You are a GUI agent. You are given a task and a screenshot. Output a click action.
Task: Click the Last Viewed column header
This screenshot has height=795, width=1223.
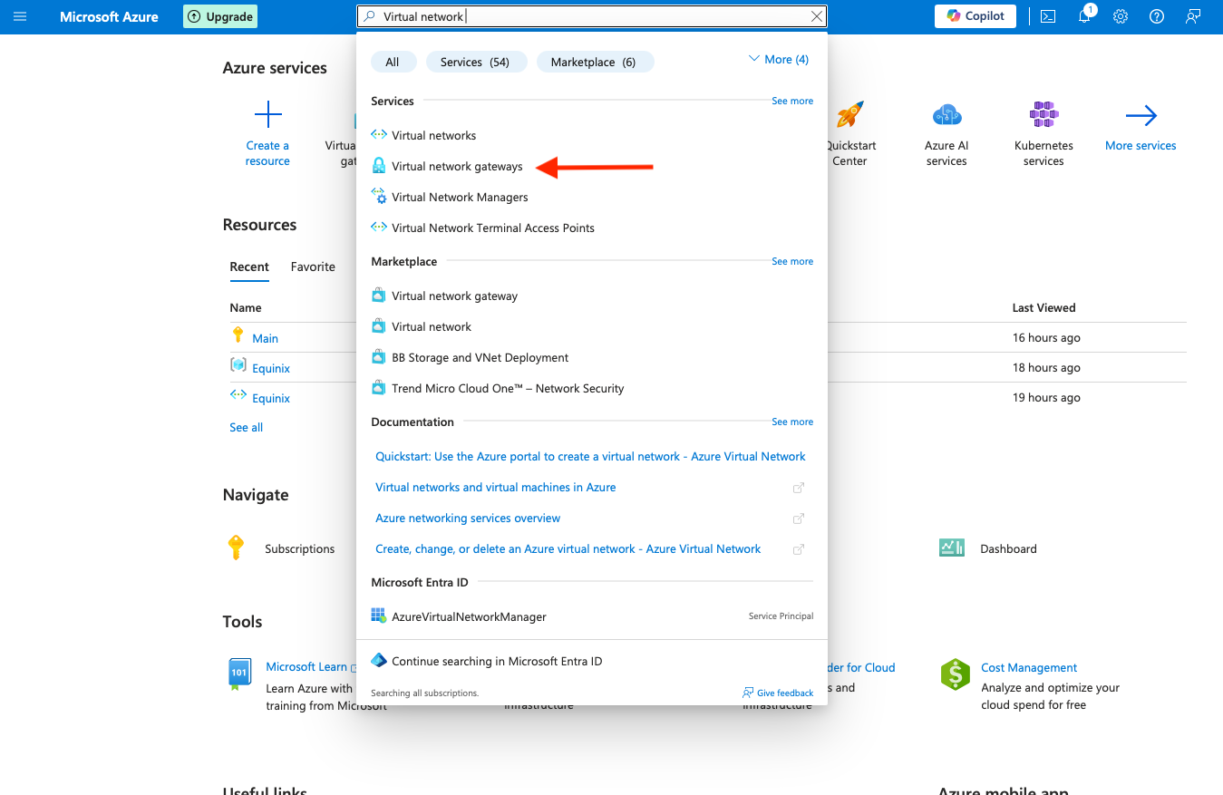click(x=1043, y=307)
